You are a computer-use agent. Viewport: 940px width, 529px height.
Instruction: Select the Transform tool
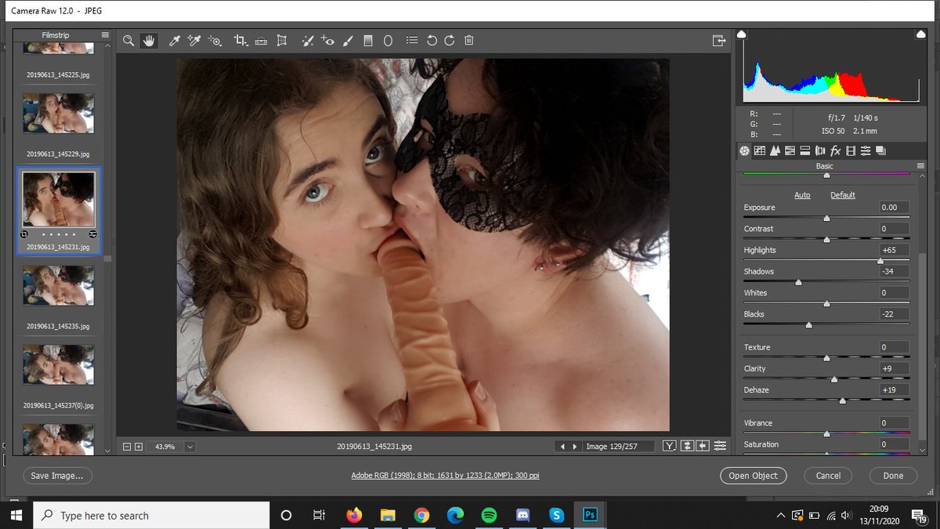(282, 41)
